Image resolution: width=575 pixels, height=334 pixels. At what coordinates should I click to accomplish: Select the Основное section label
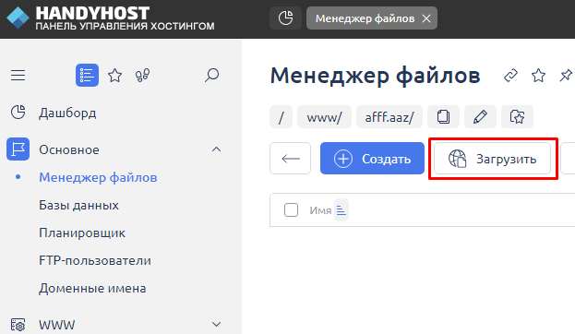point(69,150)
